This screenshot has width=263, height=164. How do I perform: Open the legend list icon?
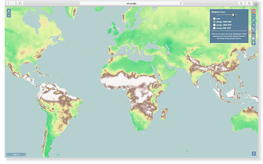[254, 25]
